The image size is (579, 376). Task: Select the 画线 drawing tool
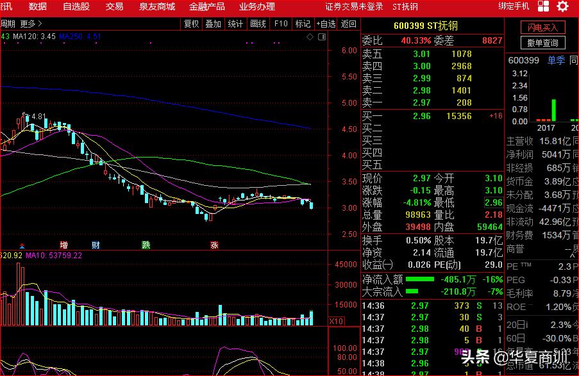258,24
